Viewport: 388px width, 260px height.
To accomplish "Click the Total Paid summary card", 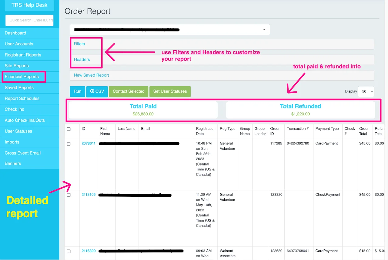I will (x=143, y=110).
